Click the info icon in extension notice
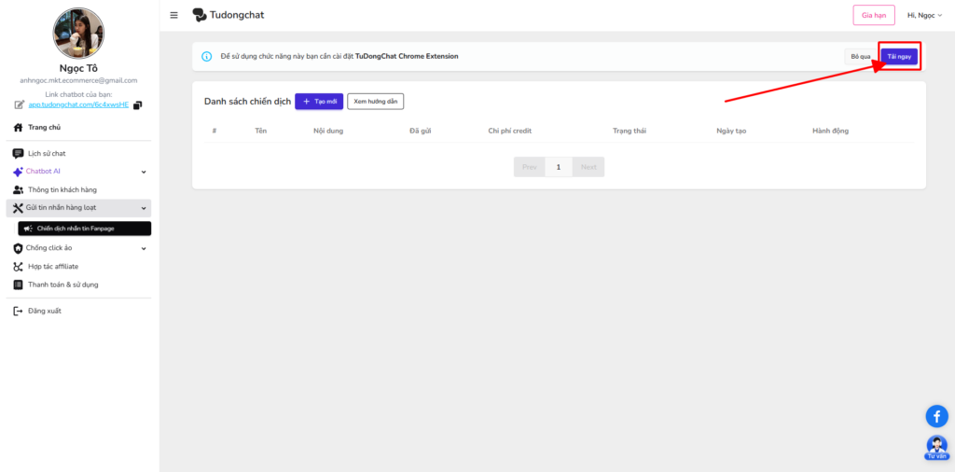Image resolution: width=955 pixels, height=472 pixels. 206,57
